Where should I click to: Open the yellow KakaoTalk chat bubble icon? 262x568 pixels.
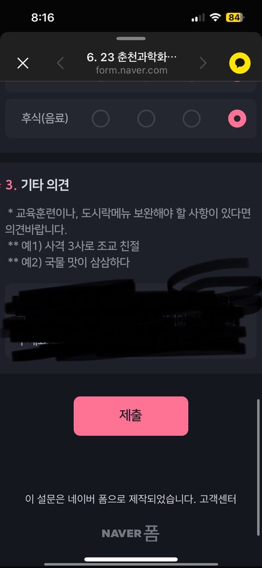[x=240, y=64]
